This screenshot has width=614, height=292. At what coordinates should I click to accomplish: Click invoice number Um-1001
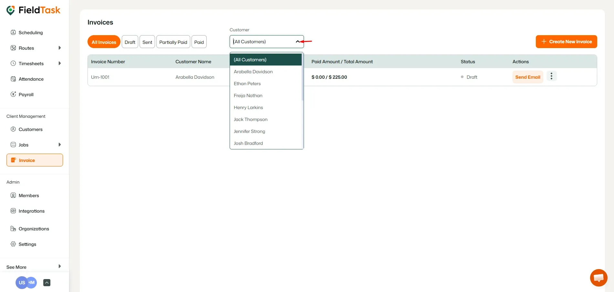click(100, 77)
